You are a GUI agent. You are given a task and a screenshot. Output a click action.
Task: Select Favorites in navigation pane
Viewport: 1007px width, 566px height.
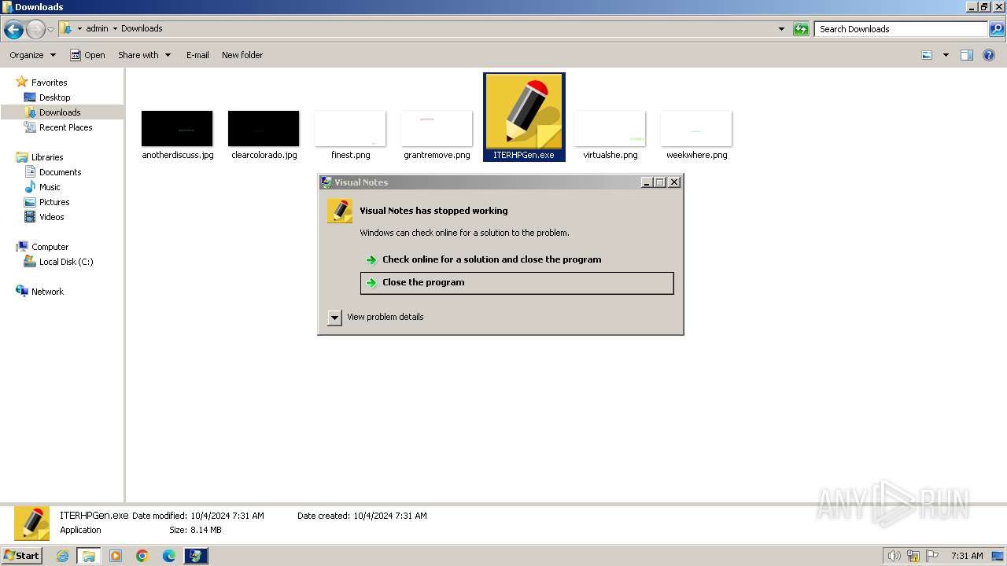tap(49, 83)
